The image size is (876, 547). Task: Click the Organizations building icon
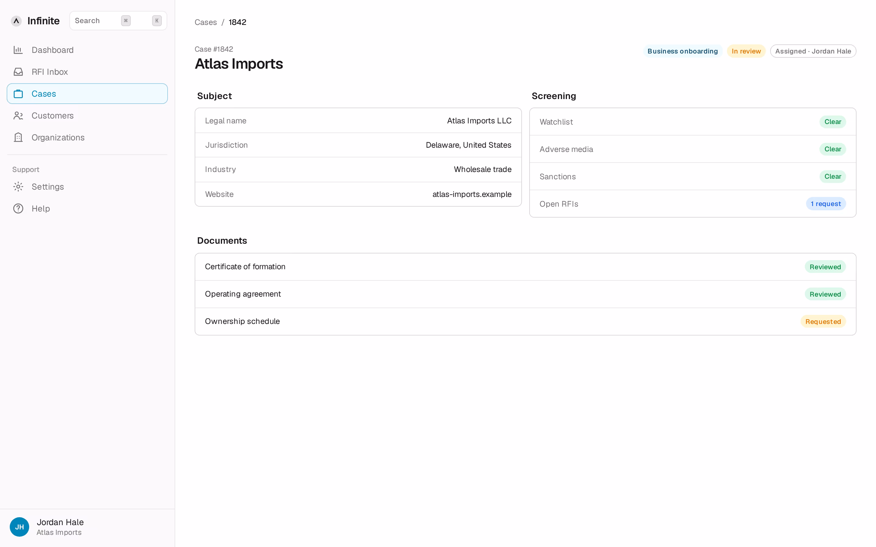pyautogui.click(x=18, y=137)
